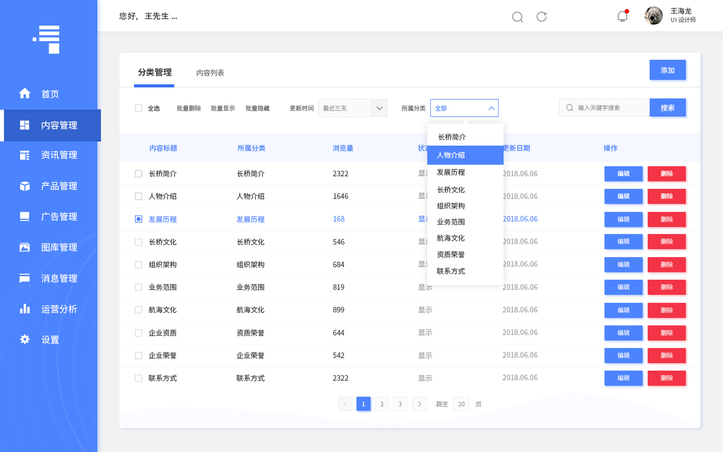The image size is (723, 452).
Task: Click 删除 button for 人物介绍 row
Action: tap(667, 196)
